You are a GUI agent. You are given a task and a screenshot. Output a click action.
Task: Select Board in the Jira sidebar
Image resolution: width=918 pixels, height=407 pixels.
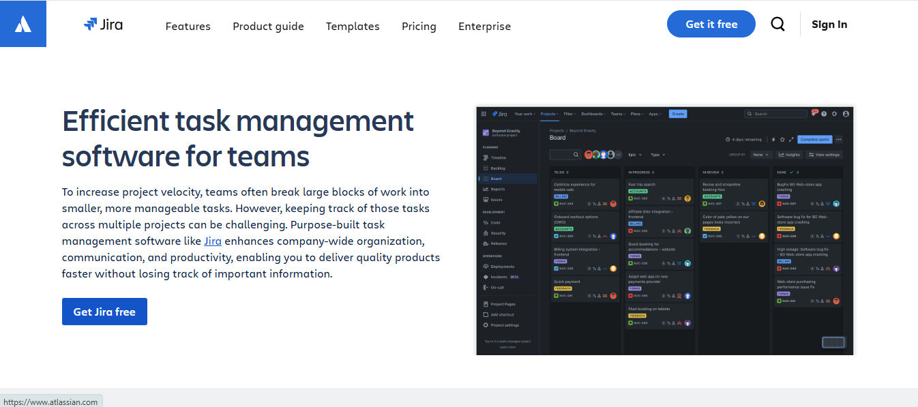[507, 179]
